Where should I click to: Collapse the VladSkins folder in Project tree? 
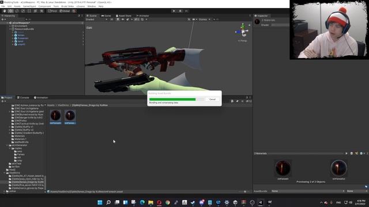4,172
